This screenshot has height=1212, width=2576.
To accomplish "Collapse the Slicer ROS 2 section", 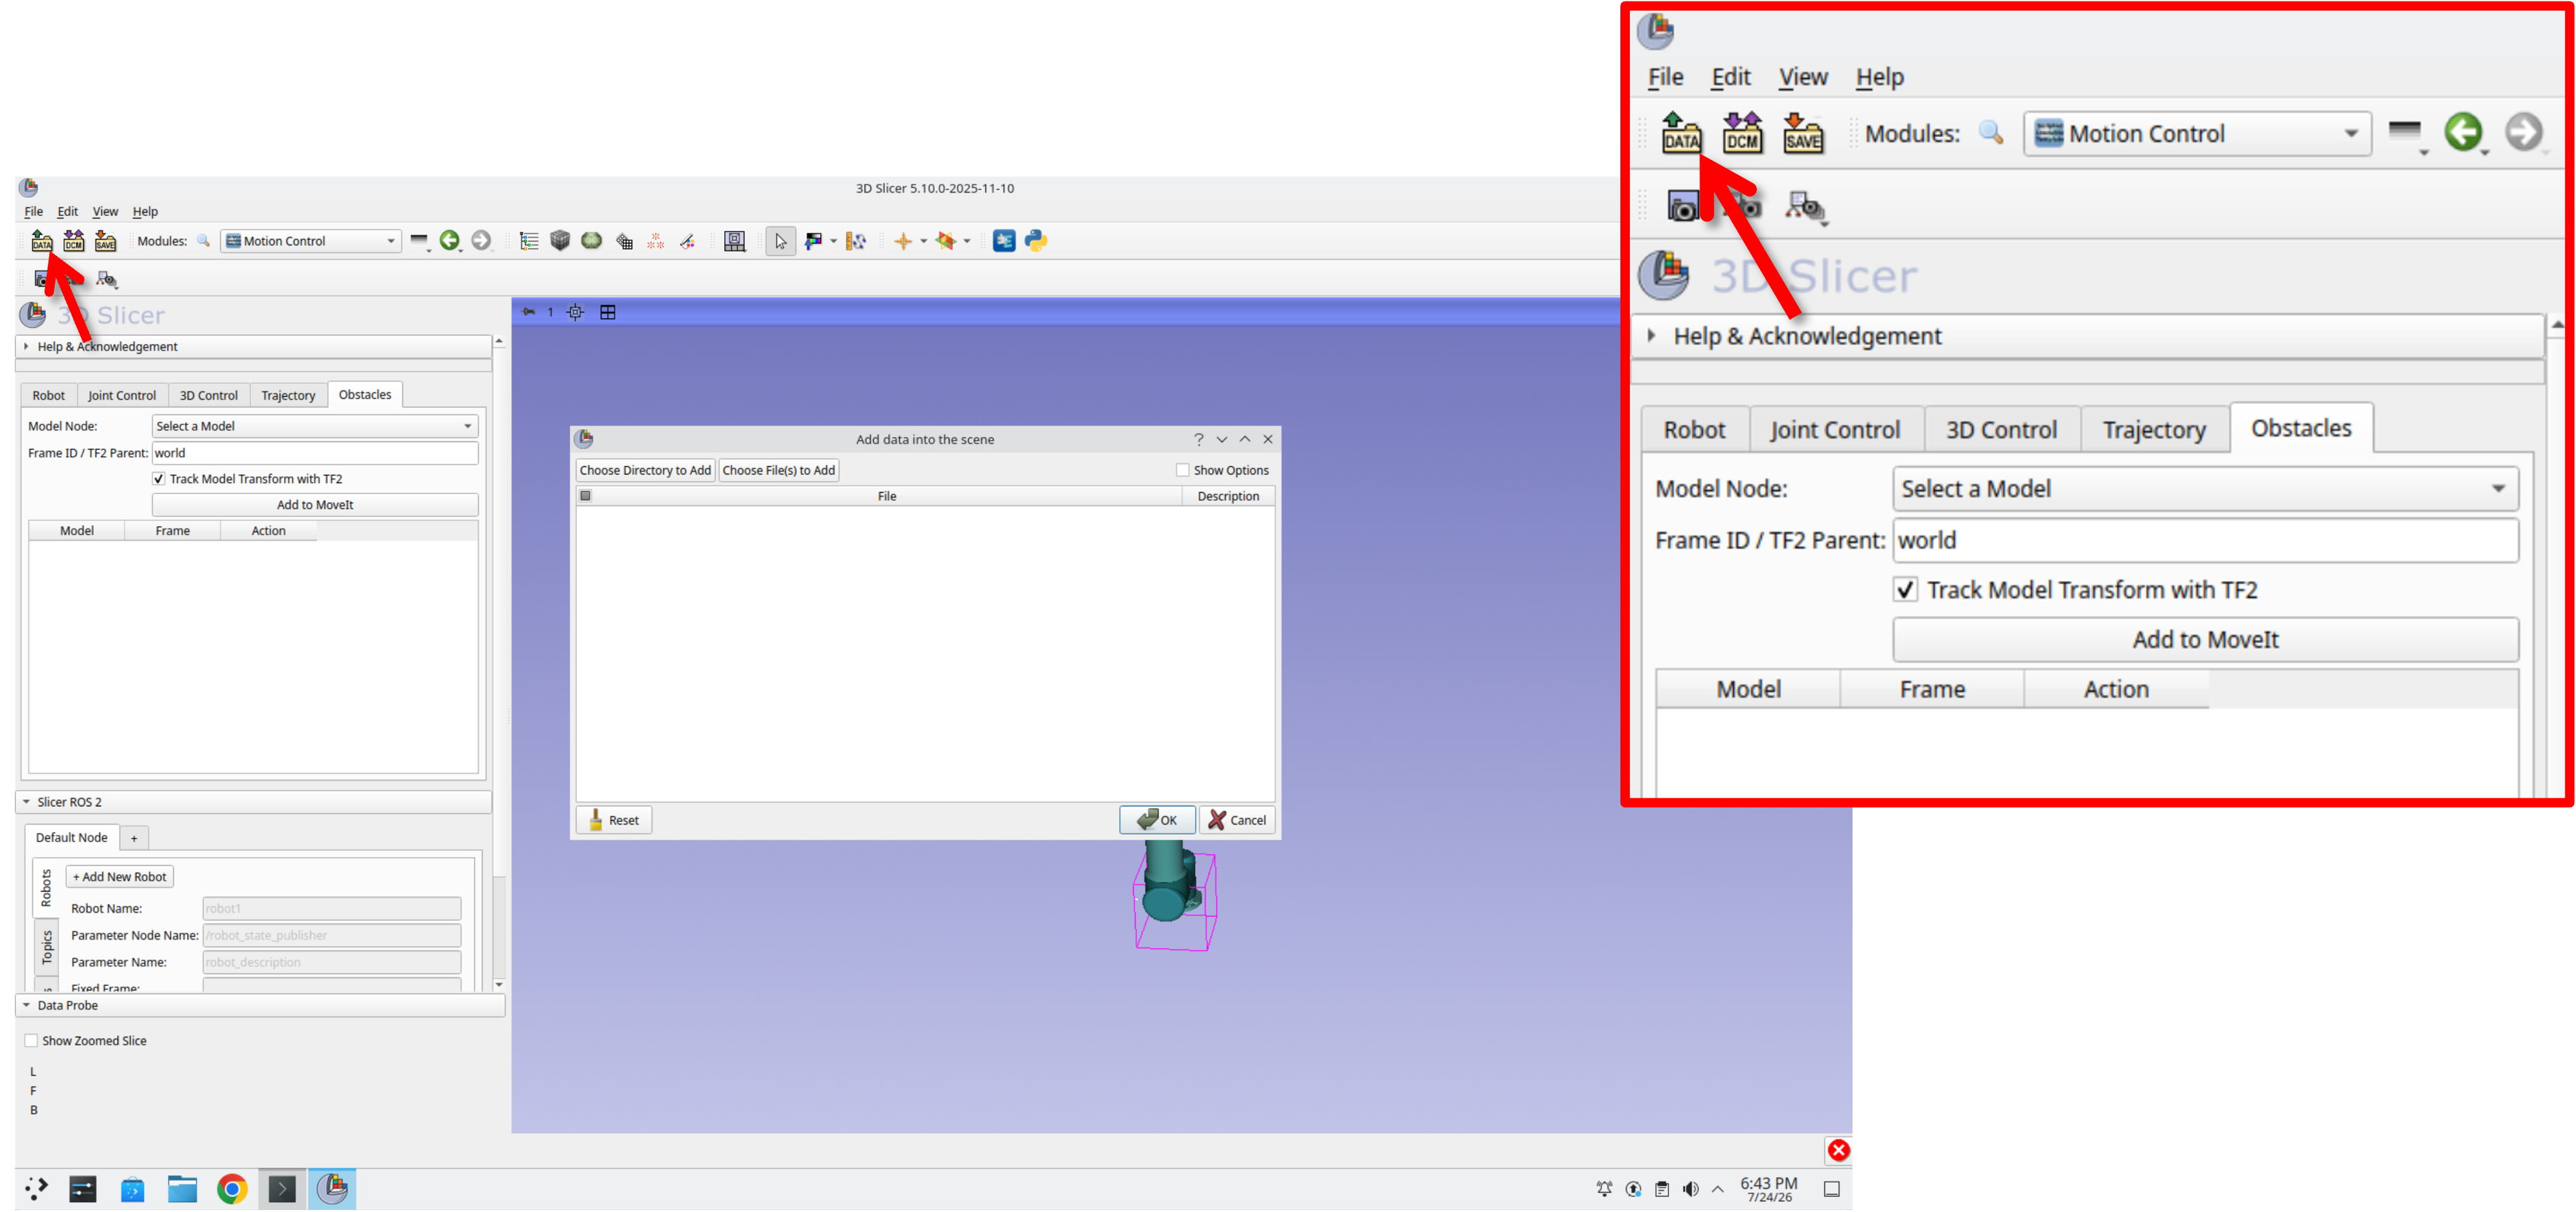I will pos(253,802).
